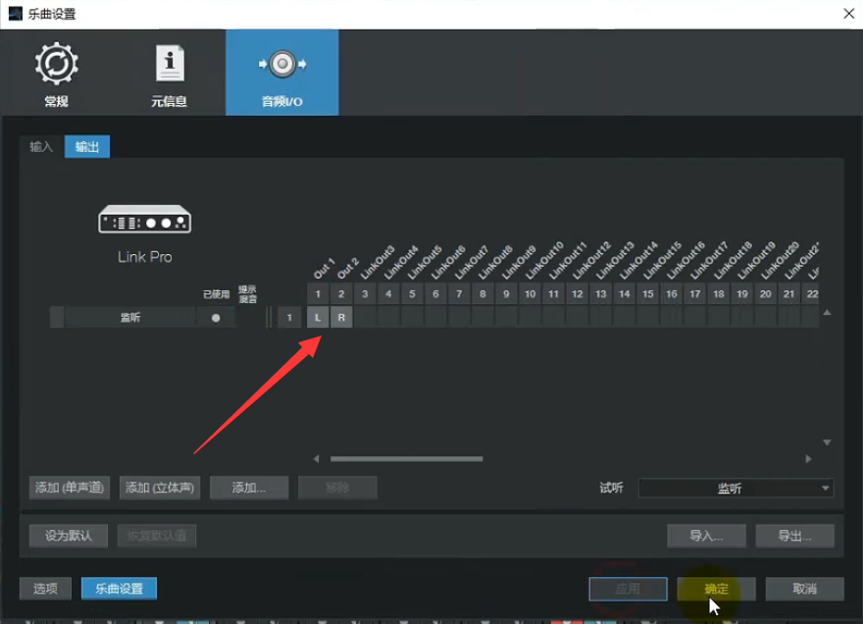Open the 导入... import configuration button
The width and height of the screenshot is (863, 624).
pos(706,536)
